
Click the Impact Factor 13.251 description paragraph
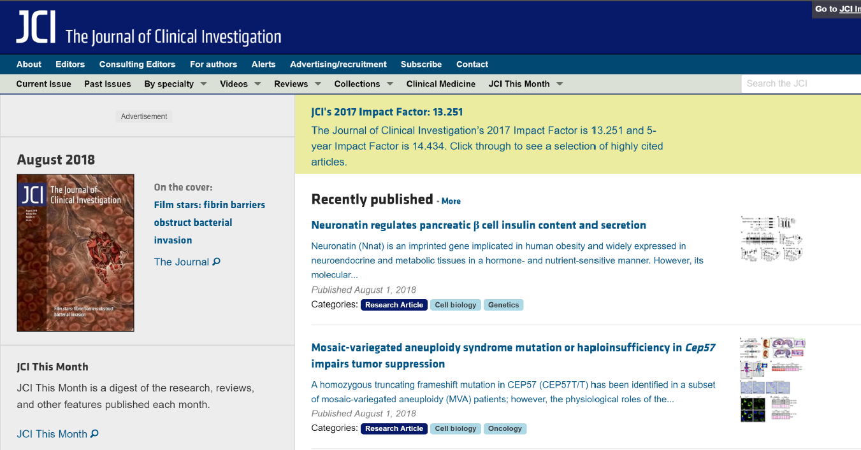tap(487, 146)
